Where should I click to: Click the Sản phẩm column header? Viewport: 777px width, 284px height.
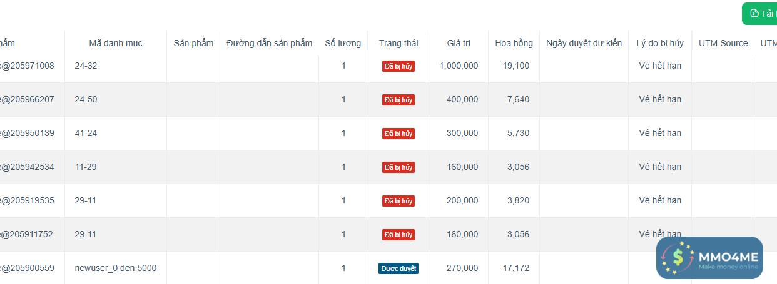[193, 43]
